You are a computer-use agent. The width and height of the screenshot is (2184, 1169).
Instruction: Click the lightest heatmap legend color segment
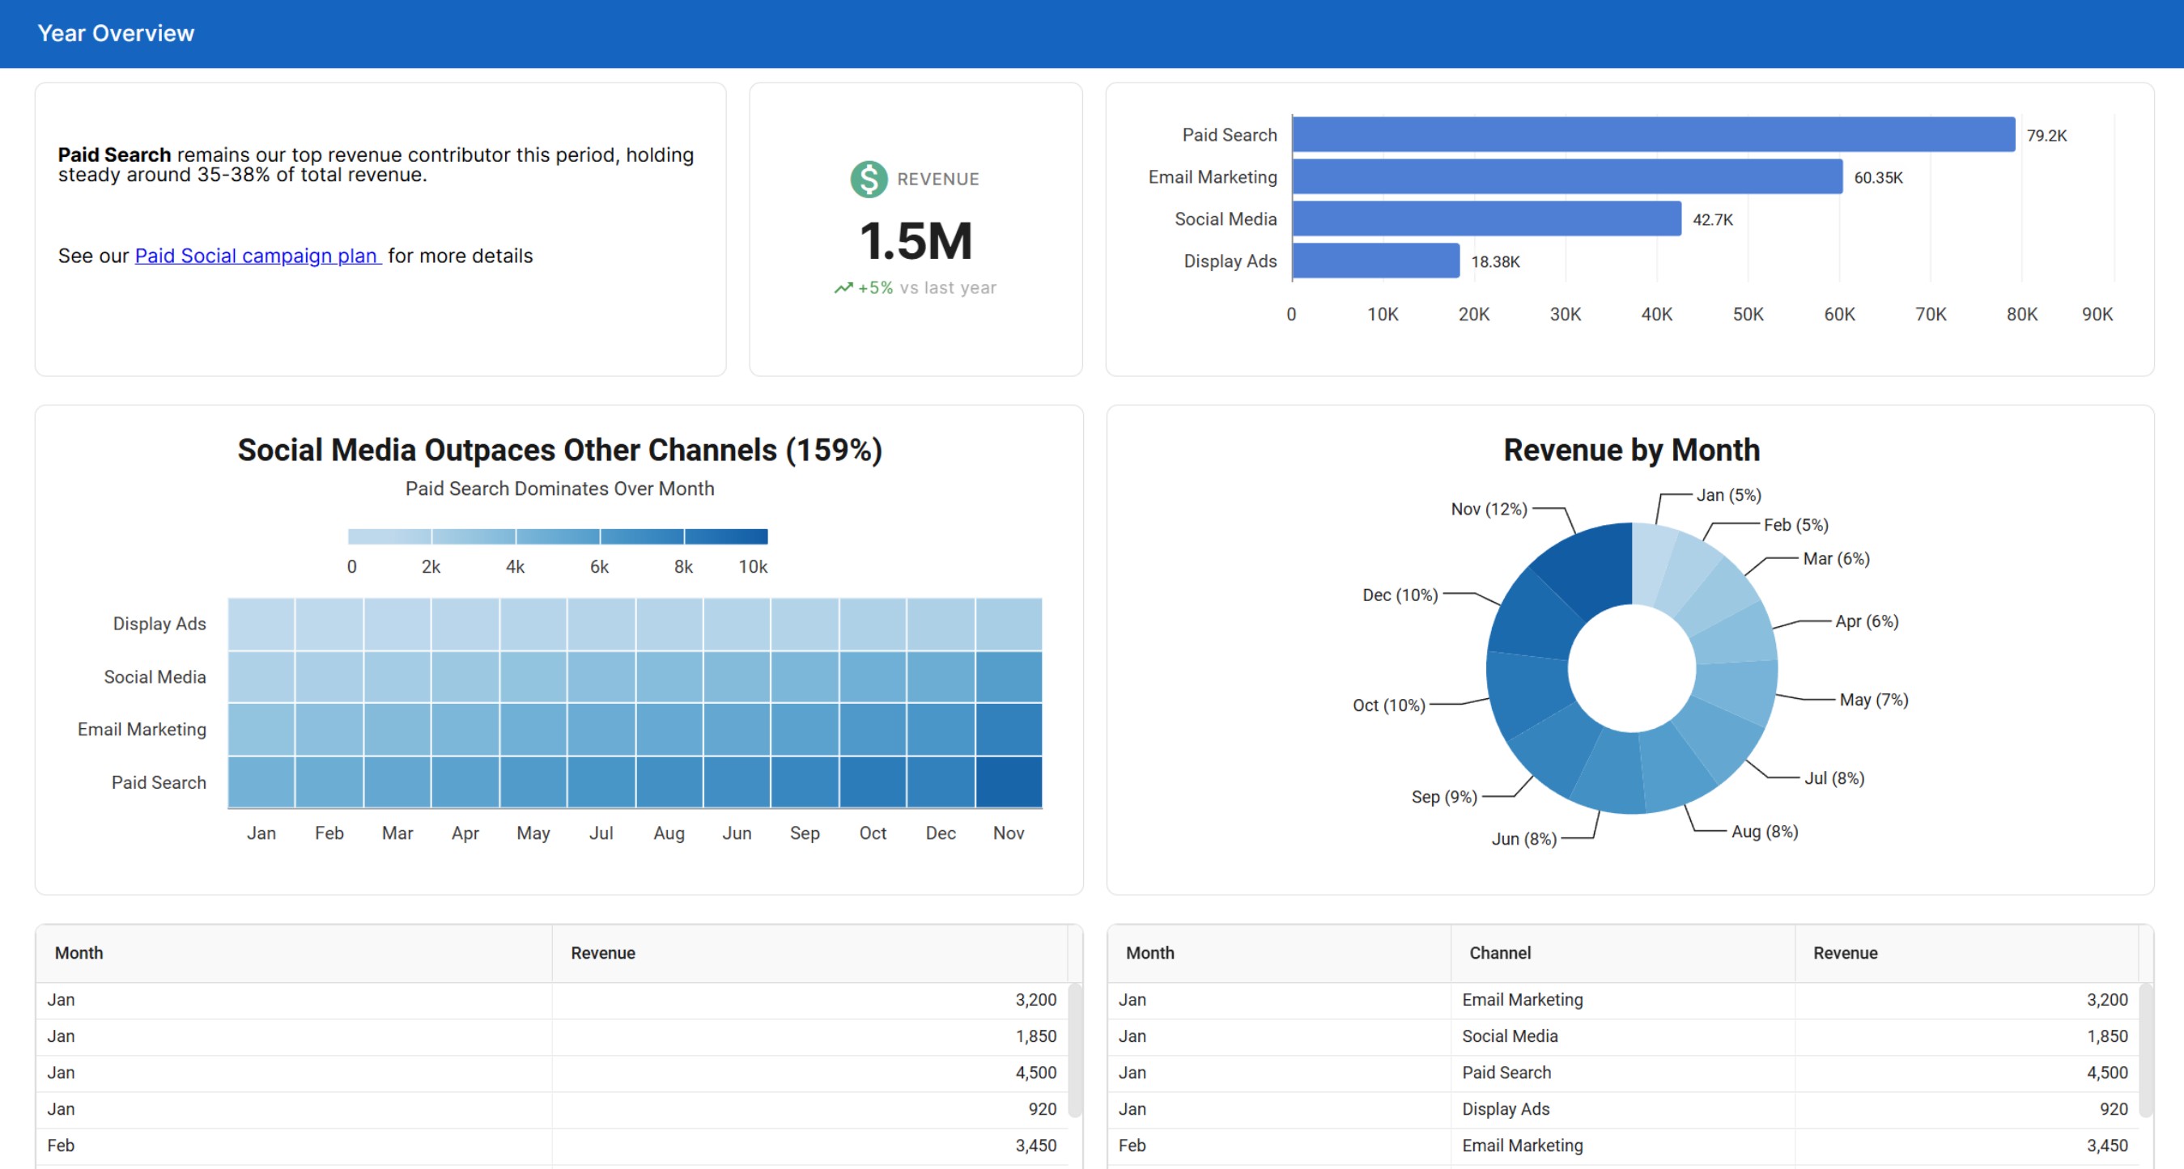390,536
